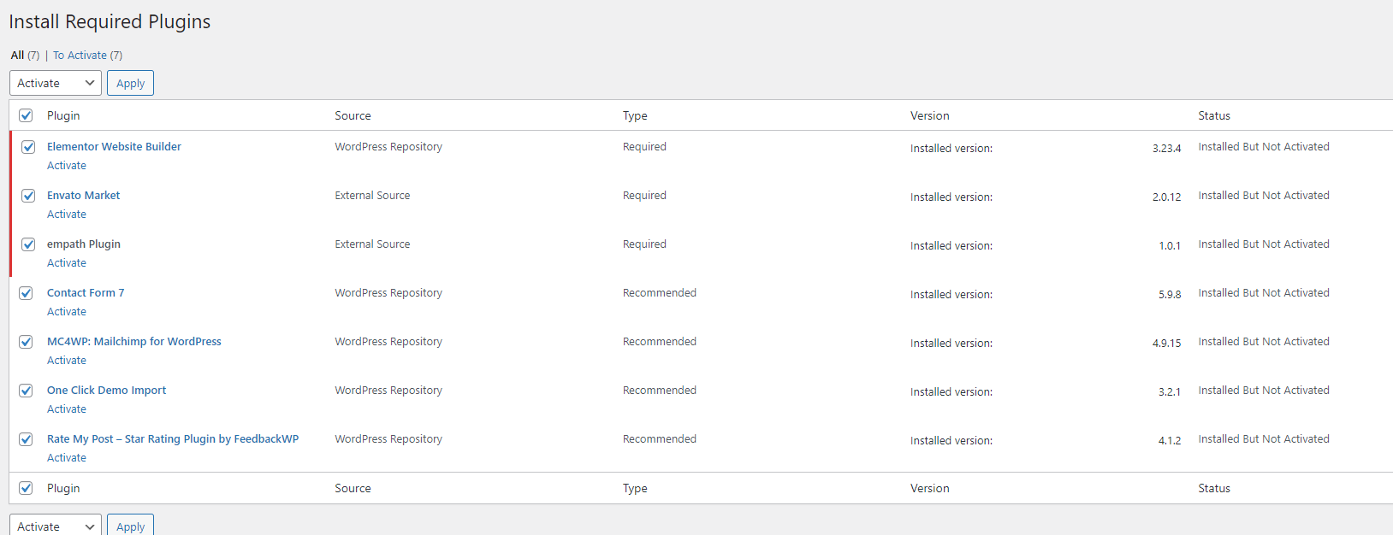The width and height of the screenshot is (1393, 535).
Task: Toggle the Contact Form 7 checkbox
Action: tap(27, 293)
